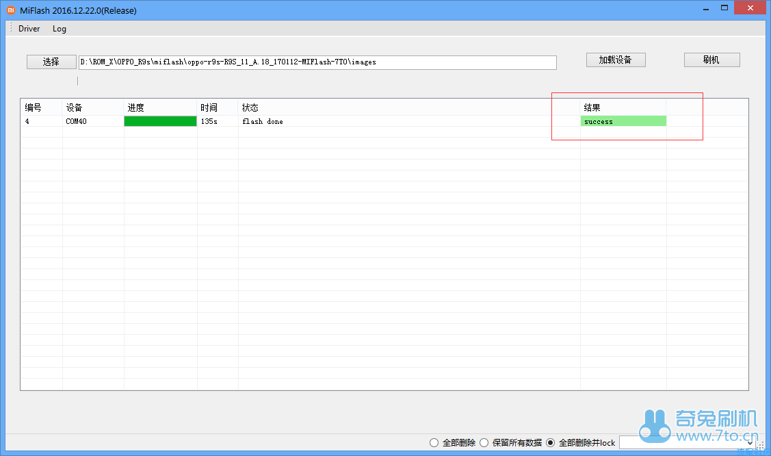Click the MiFlash app icon in title bar
The image size is (771, 456).
[x=10, y=10]
